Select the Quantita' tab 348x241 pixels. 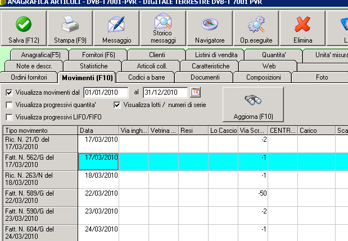[274, 55]
